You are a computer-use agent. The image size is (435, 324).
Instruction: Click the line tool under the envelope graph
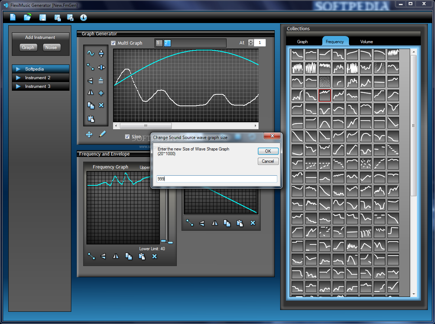coord(190,223)
